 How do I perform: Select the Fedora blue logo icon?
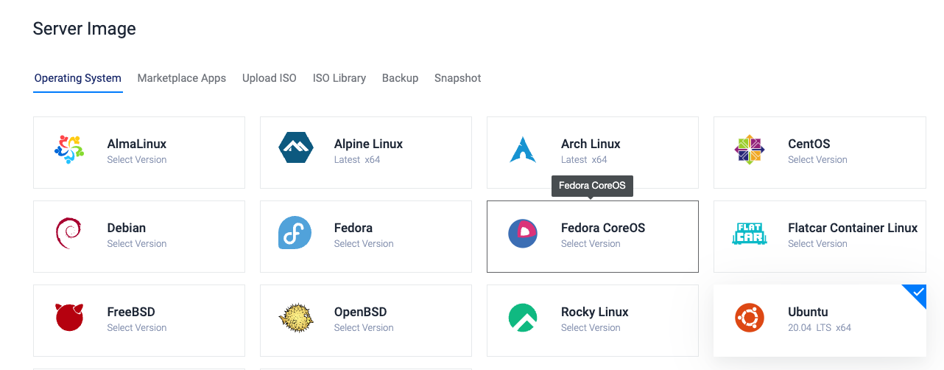coord(296,234)
